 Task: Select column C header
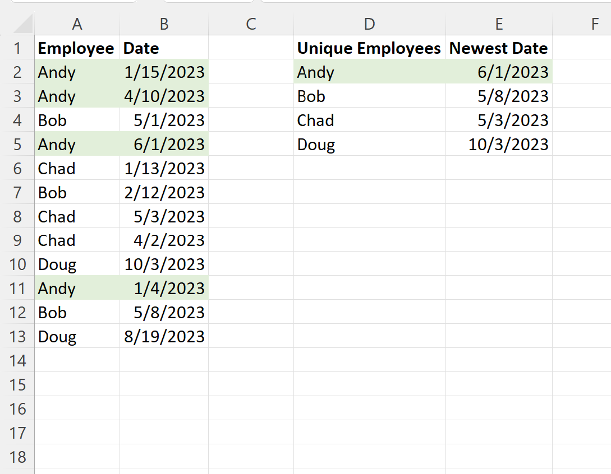pos(251,24)
